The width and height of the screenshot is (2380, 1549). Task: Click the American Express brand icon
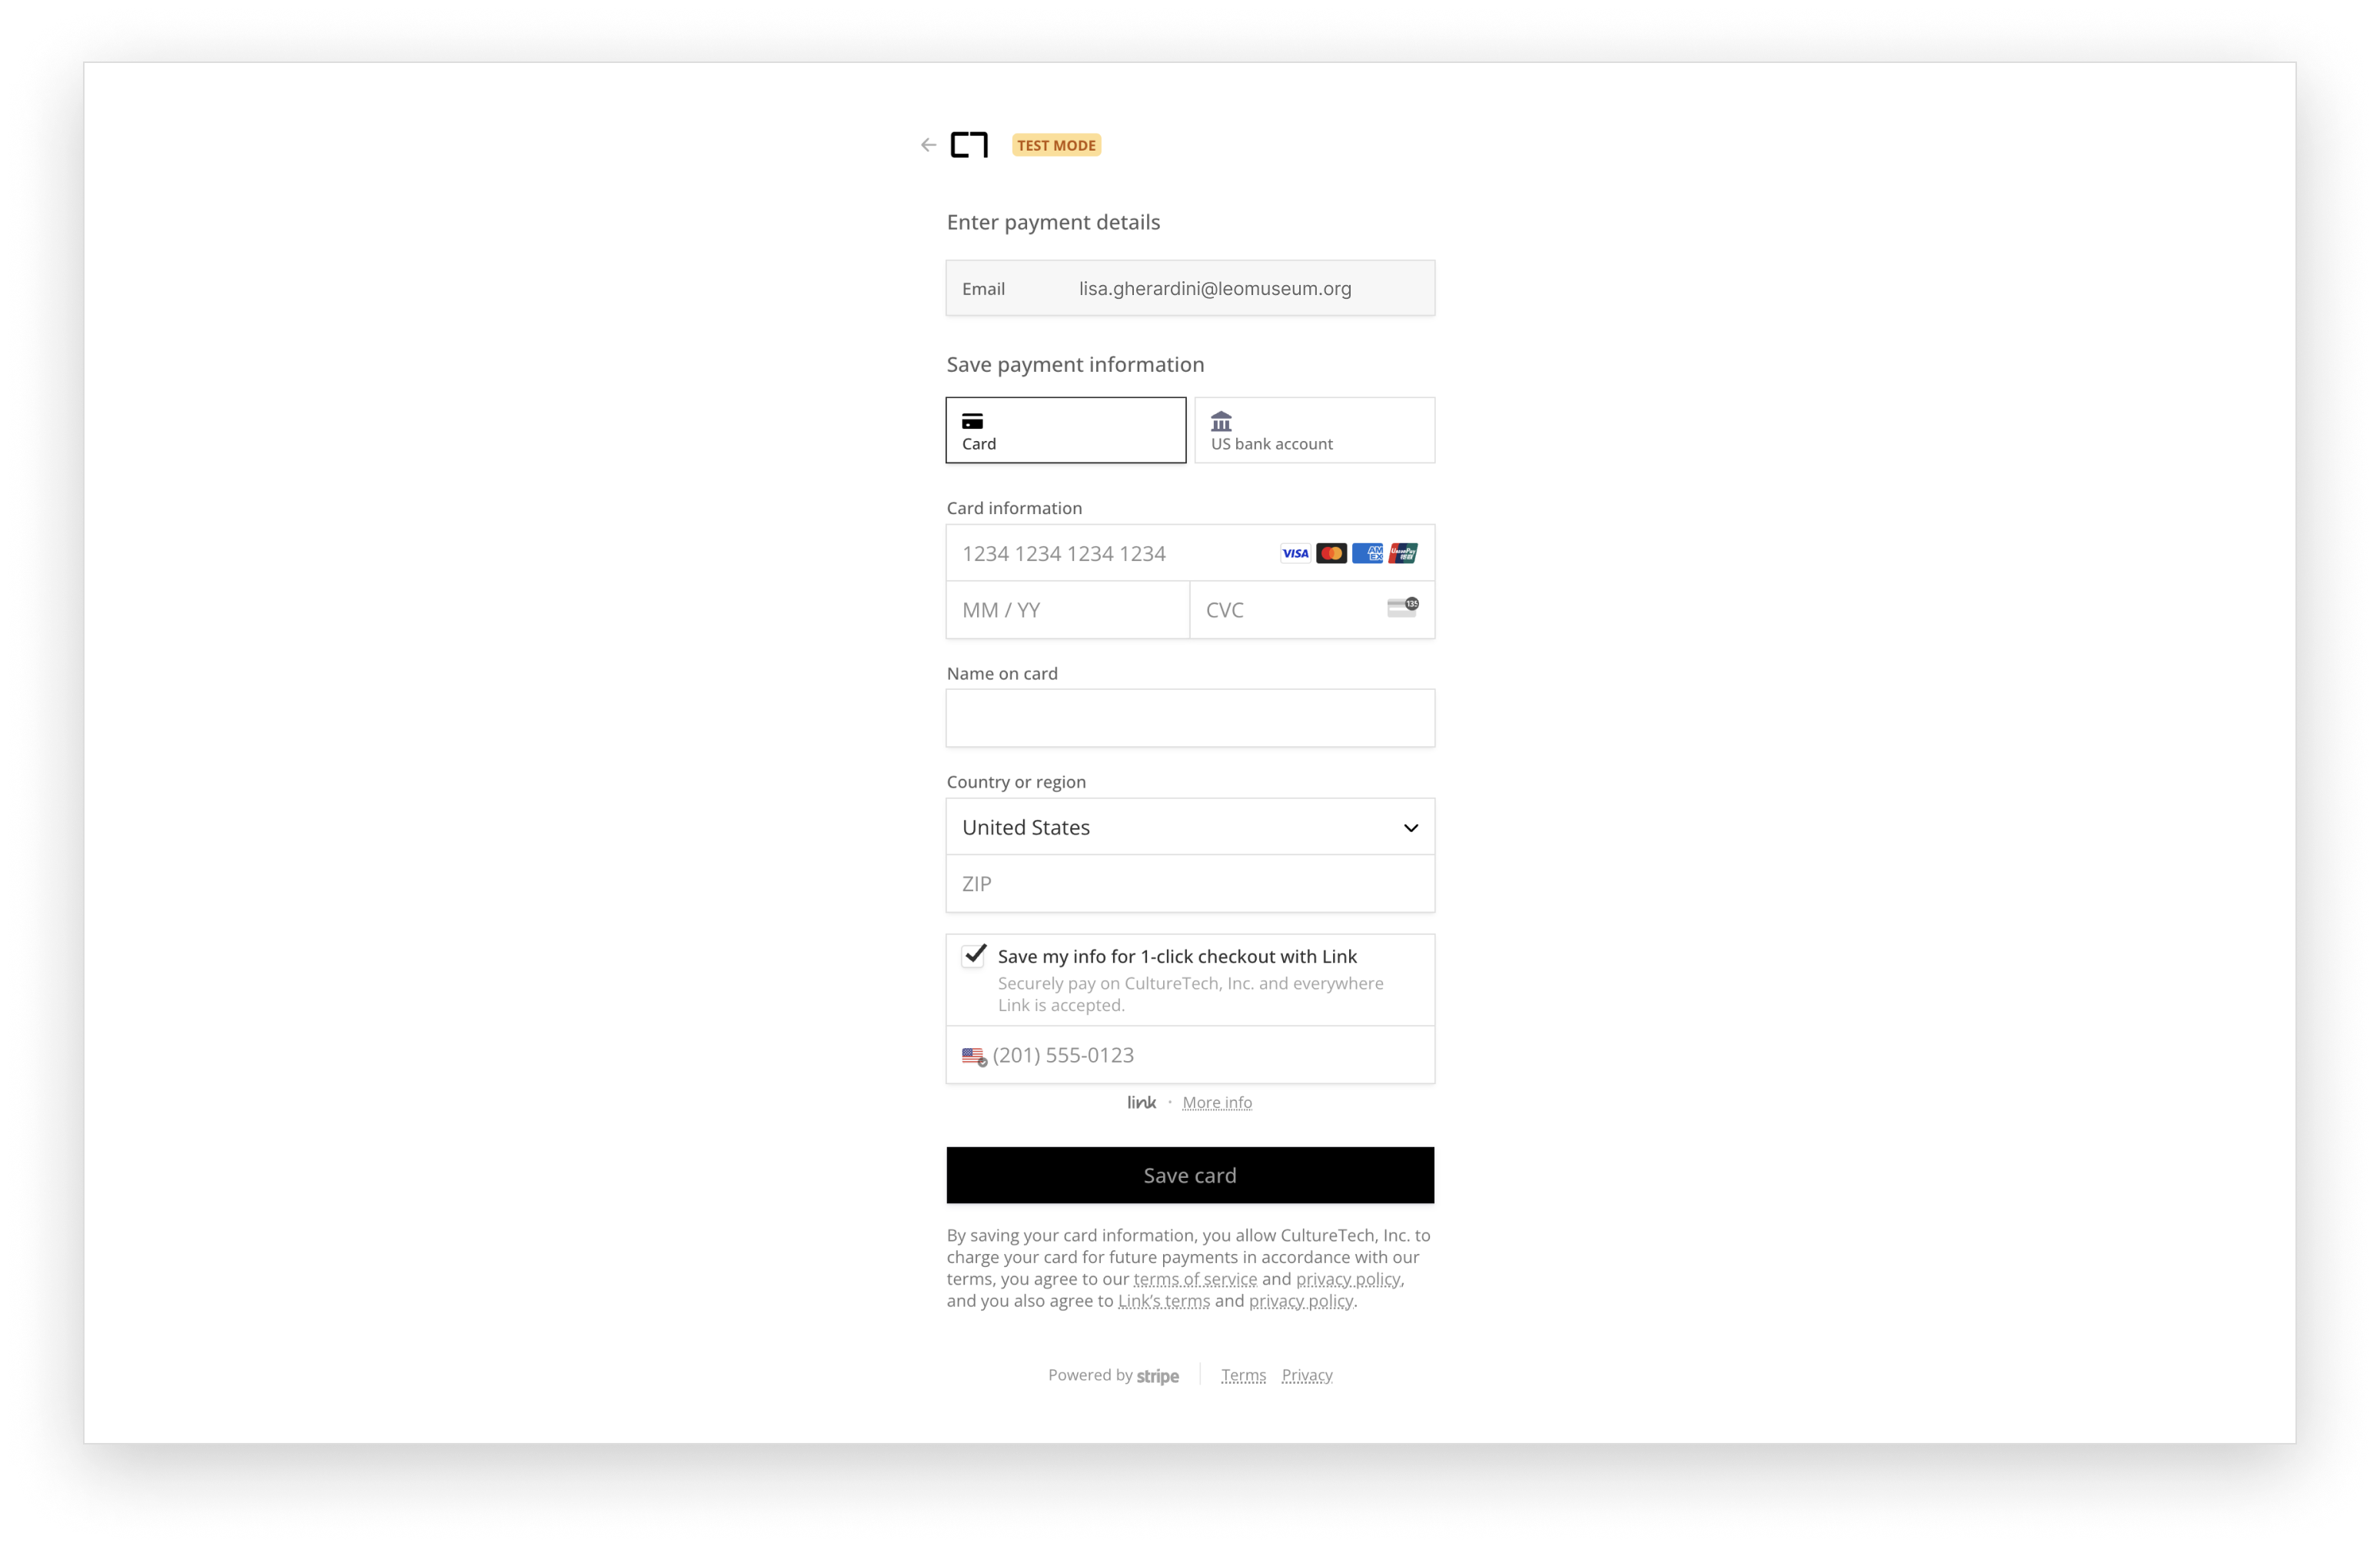click(x=1367, y=554)
